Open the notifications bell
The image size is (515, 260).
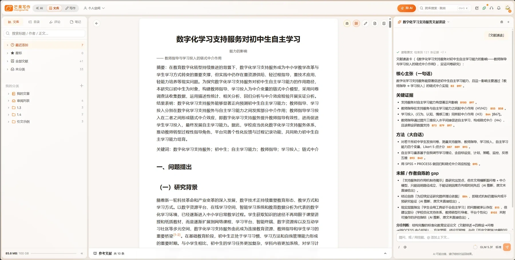[x=499, y=8]
